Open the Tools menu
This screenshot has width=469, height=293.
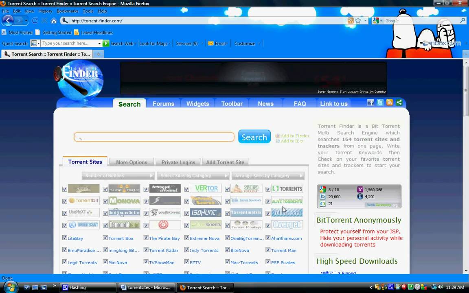88,11
